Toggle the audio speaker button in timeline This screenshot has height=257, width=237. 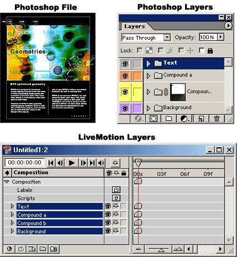click(x=101, y=163)
